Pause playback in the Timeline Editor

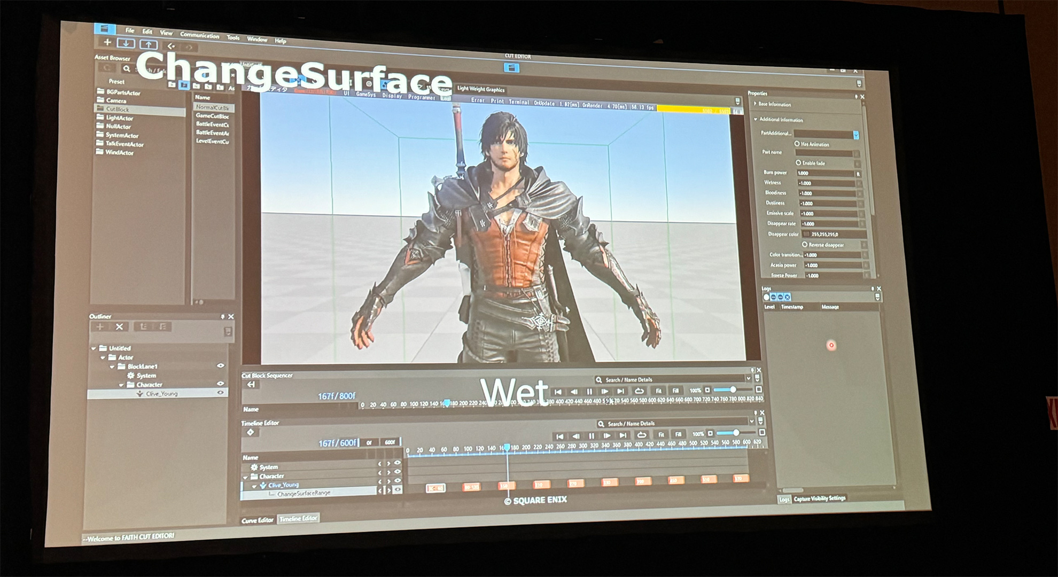point(592,436)
